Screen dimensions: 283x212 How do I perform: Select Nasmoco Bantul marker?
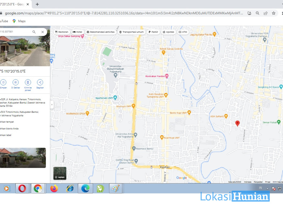click(x=134, y=148)
